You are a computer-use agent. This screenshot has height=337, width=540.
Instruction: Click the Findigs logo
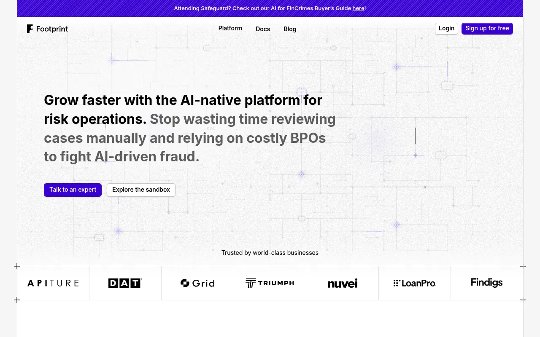point(487,282)
